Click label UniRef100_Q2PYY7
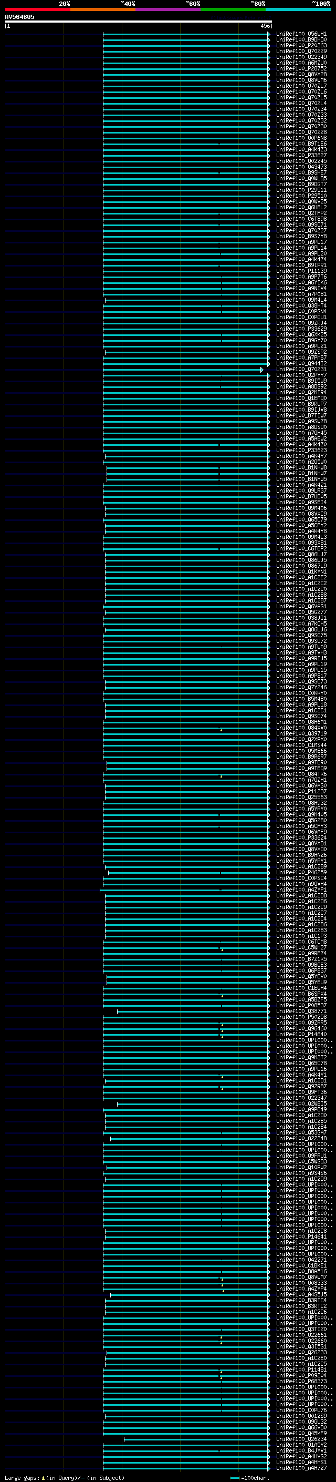The image size is (336, 1482). click(x=301, y=375)
